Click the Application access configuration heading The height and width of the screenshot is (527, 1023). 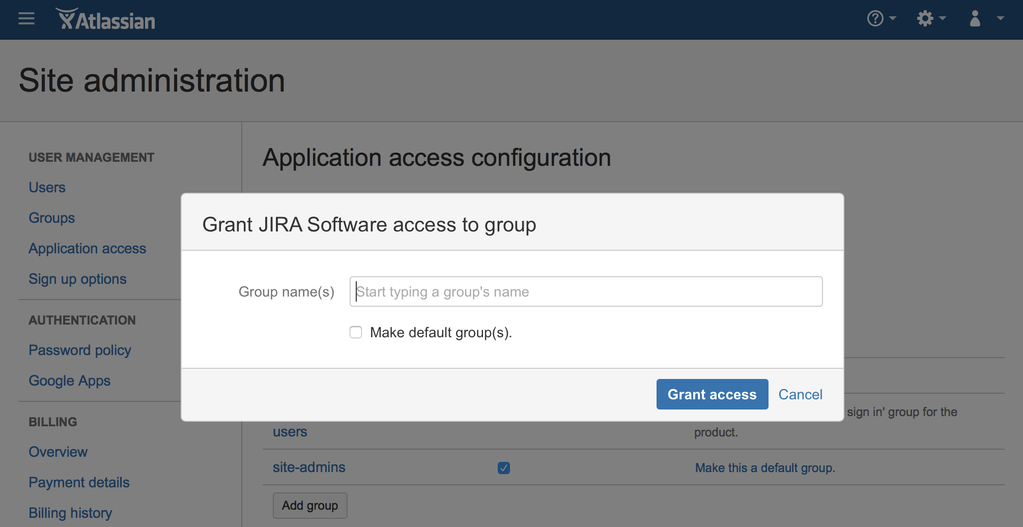coord(437,158)
